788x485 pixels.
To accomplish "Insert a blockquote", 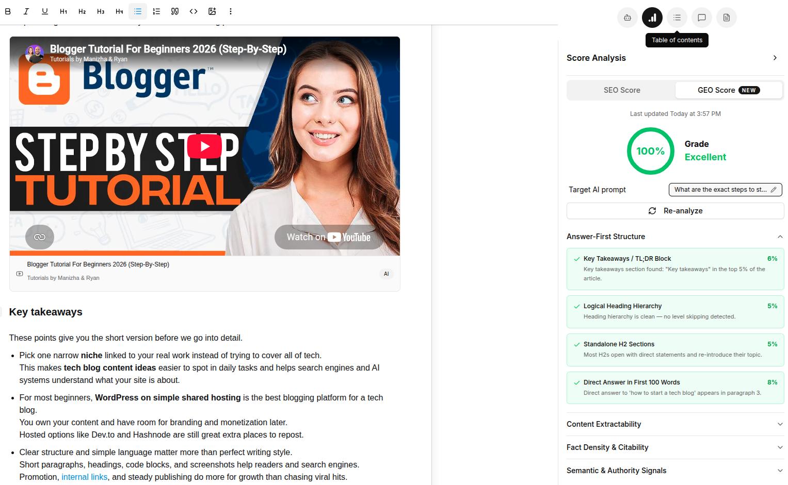I will 175,11.
